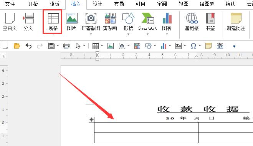Click the first table cell in the document
Image resolution: width=253 pixels, height=146 pixels.
coord(146,128)
